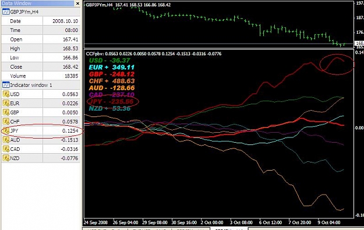Viewport: 364px width, 230px height.
Task: Click the Low value 166.86
Action: coord(70,58)
